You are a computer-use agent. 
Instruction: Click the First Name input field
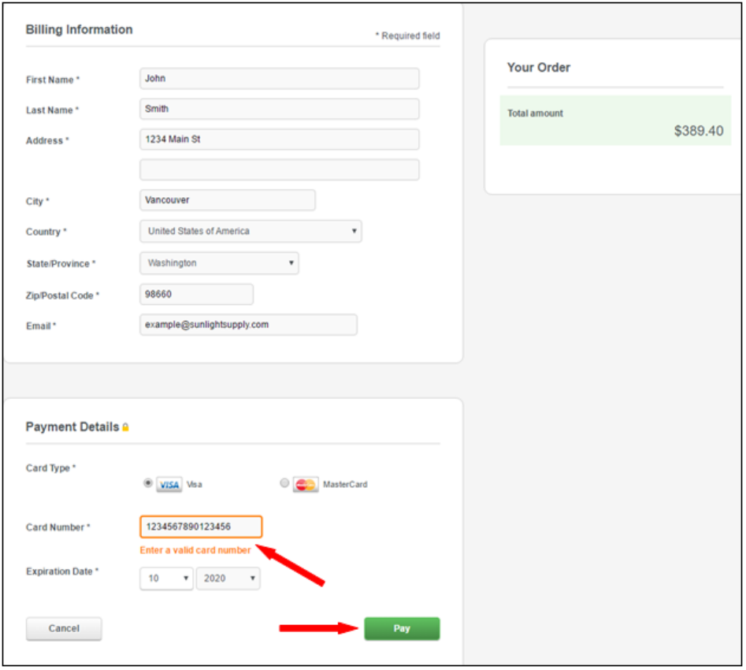tap(279, 79)
